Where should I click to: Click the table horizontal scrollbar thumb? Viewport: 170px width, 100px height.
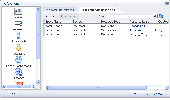tap(98, 87)
